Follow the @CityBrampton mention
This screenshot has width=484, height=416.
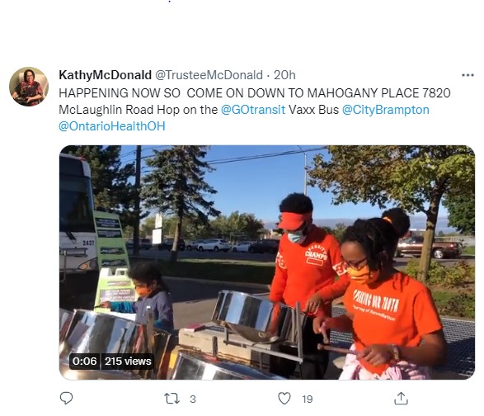386,110
